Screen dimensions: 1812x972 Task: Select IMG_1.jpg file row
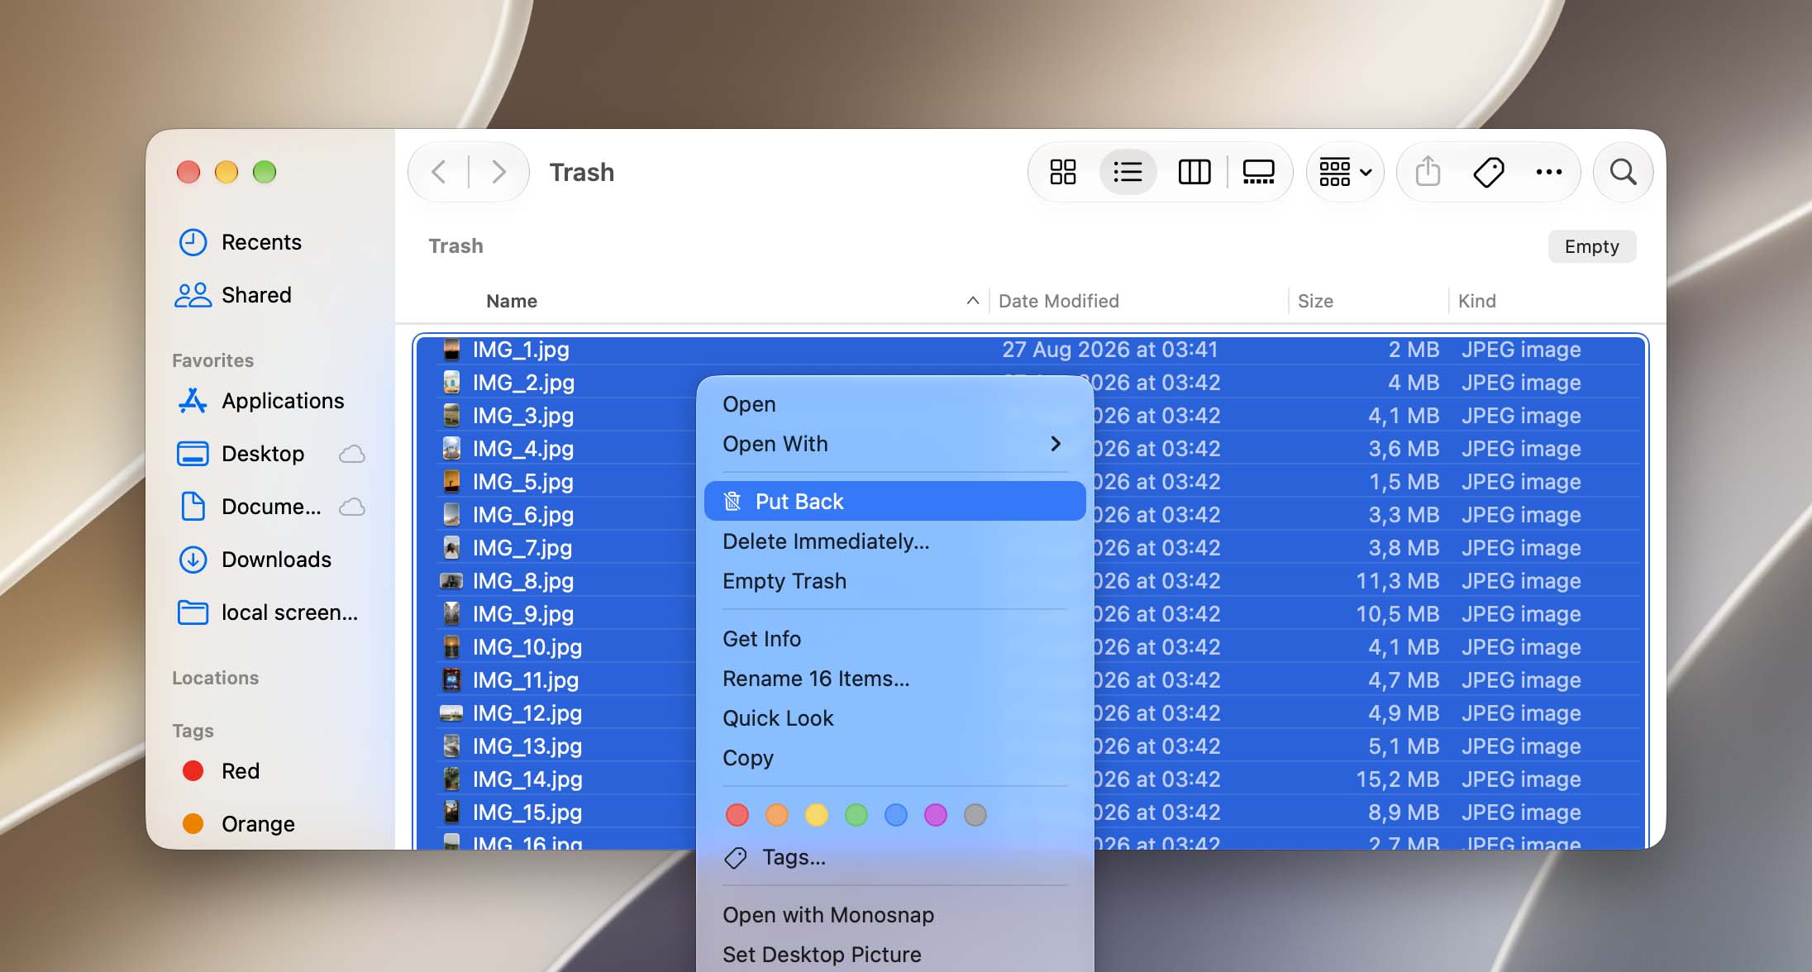pos(1030,350)
